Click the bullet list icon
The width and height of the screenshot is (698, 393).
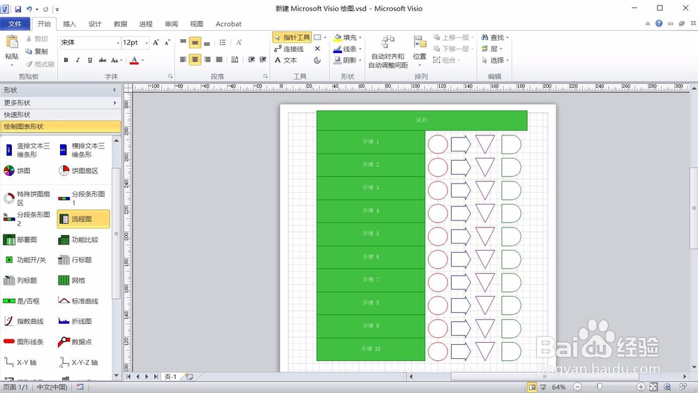pyautogui.click(x=223, y=43)
